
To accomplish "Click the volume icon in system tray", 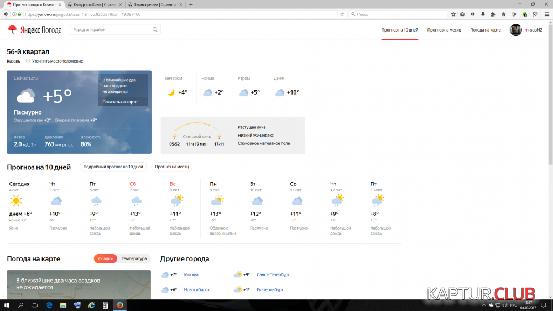I will [x=505, y=305].
